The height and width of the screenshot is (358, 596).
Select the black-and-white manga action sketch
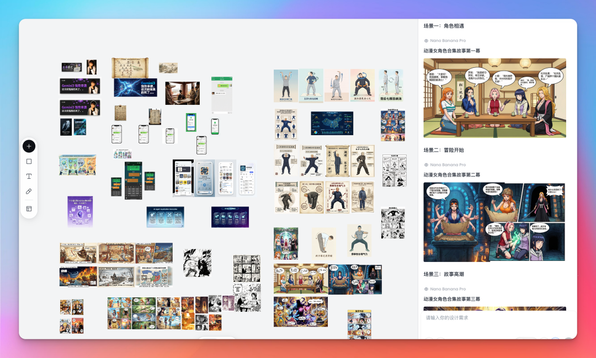click(197, 263)
